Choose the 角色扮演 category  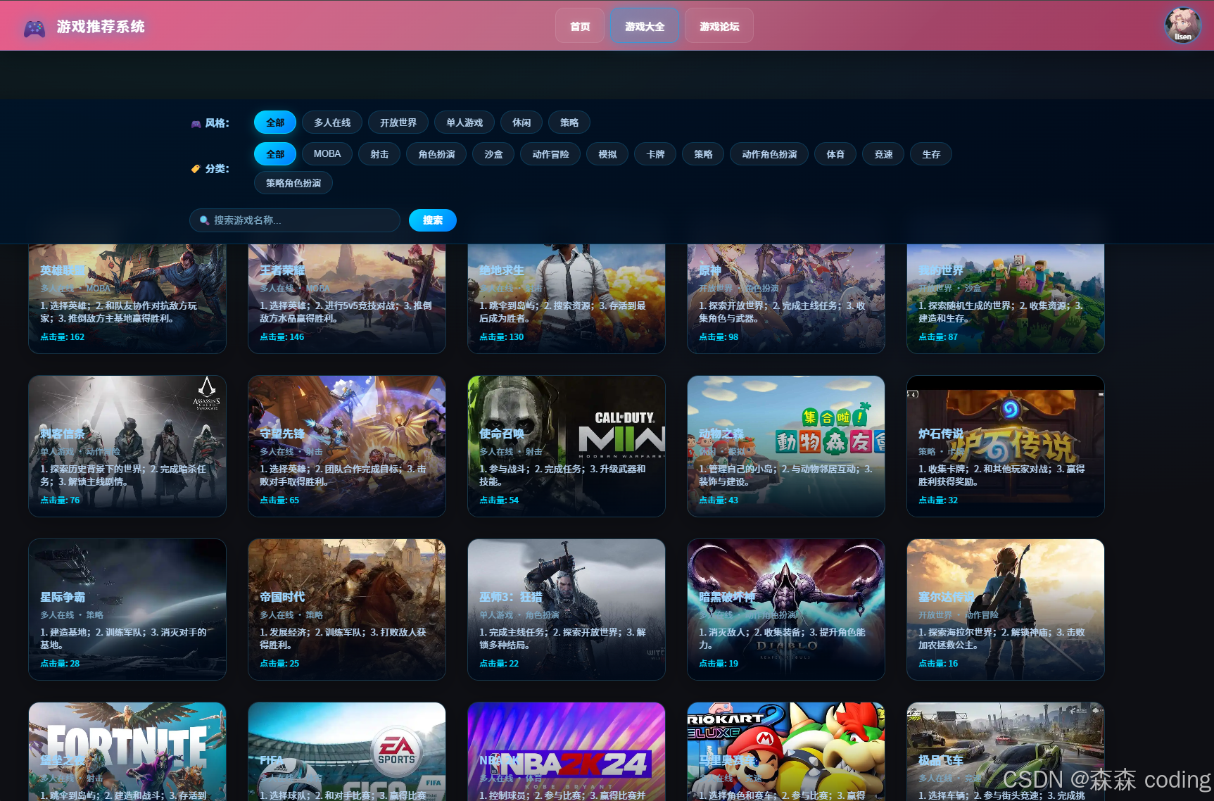click(x=436, y=154)
